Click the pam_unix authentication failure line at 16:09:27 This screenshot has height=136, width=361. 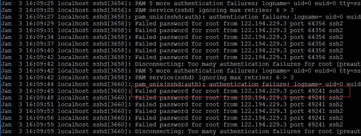point(181,17)
